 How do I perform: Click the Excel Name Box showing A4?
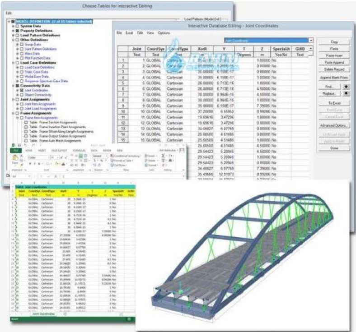20,176
